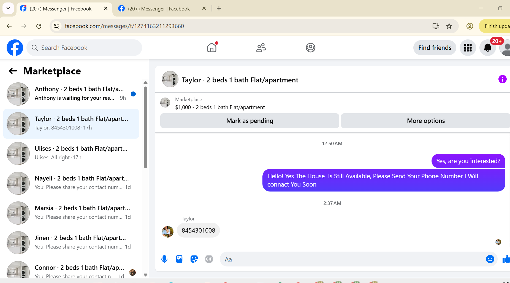Image resolution: width=510 pixels, height=283 pixels.
Task: Open the Chrome profile icon
Action: [x=470, y=26]
